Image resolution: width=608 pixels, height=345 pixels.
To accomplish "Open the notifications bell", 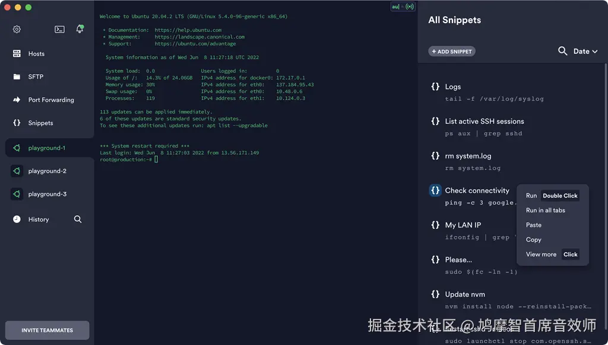I will coord(80,28).
